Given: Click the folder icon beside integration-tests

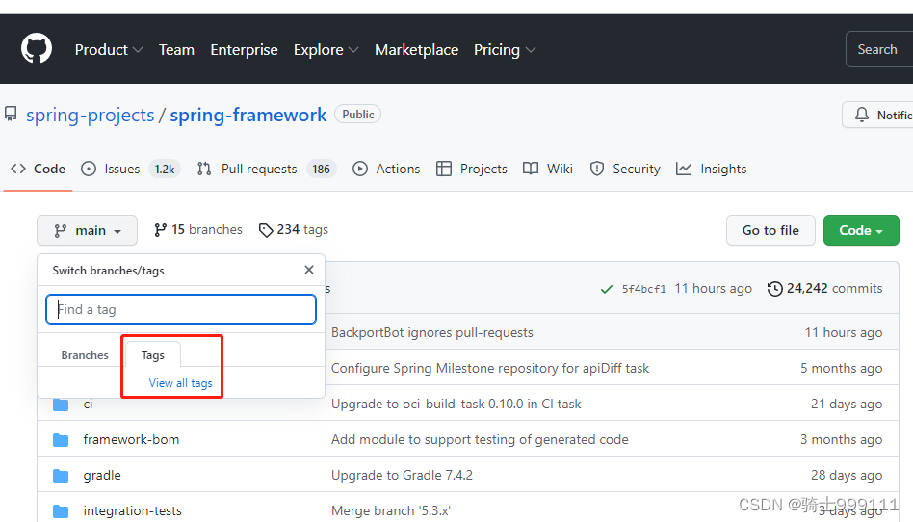Looking at the screenshot, I should click(61, 511).
